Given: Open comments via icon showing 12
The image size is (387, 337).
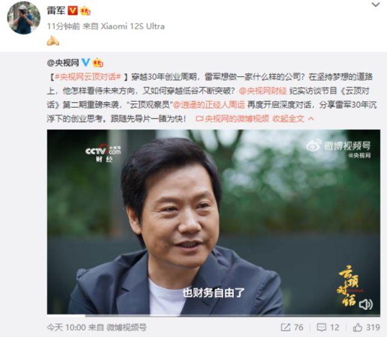Looking at the screenshot, I should [x=322, y=327].
